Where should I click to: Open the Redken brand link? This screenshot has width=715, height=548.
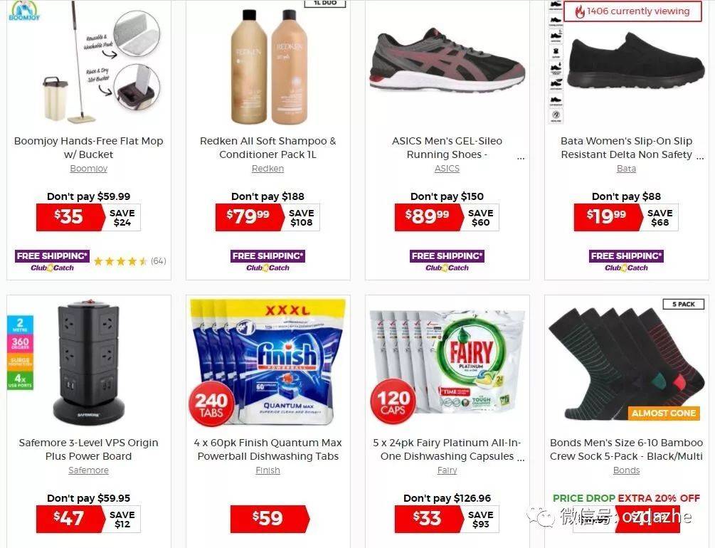pos(268,169)
